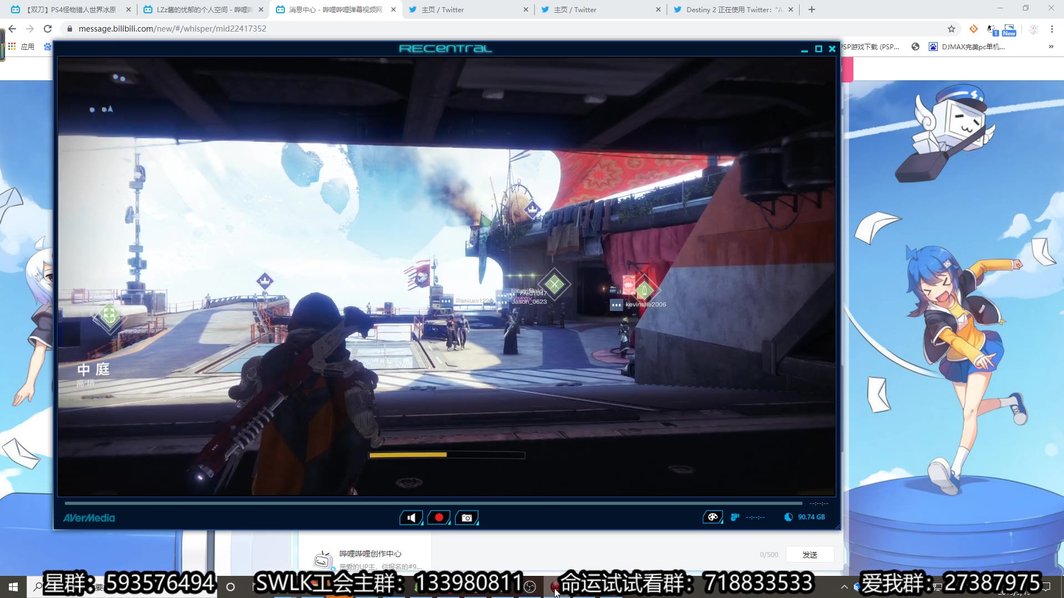Switch to the Destiny 2 Twitter tab
This screenshot has width=1064, height=598.
pos(734,9)
